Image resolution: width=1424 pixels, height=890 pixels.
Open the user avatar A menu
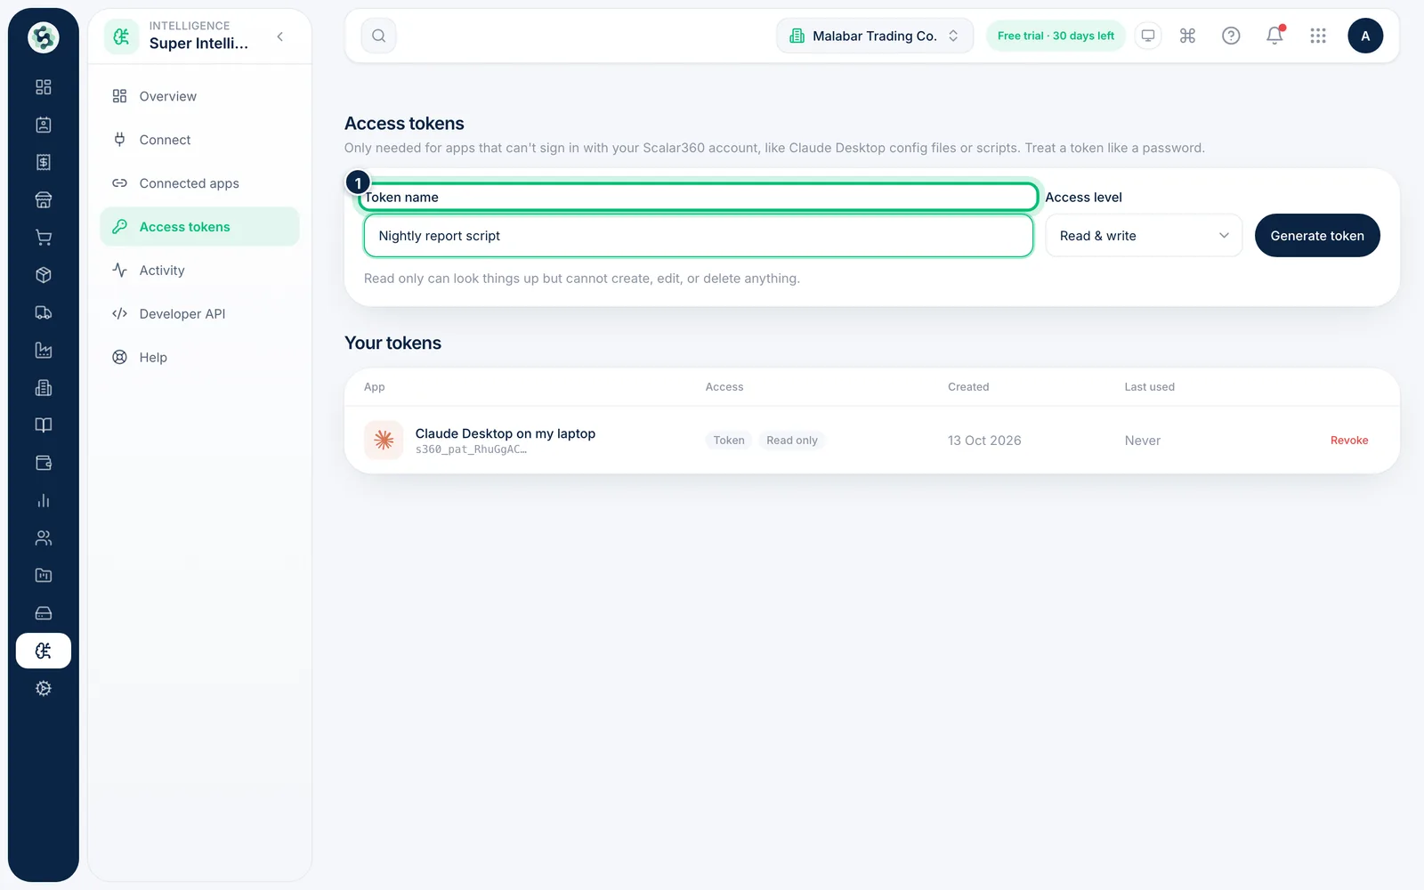click(x=1365, y=36)
